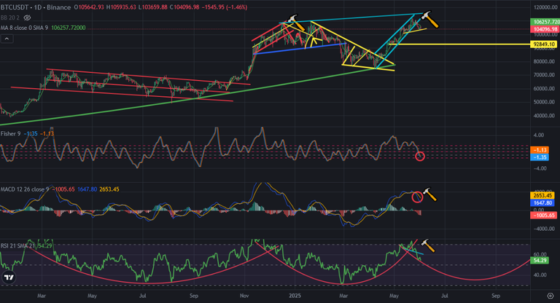Open the TradingView logo link
This screenshot has width=560, height=303.
[x=9, y=278]
